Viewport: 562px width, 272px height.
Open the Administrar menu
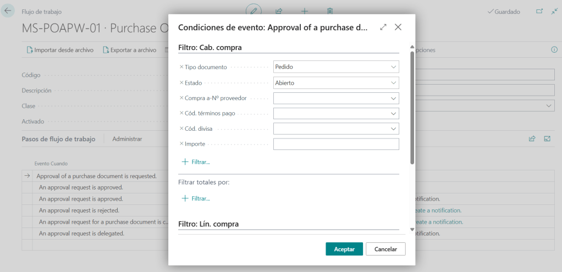click(127, 139)
